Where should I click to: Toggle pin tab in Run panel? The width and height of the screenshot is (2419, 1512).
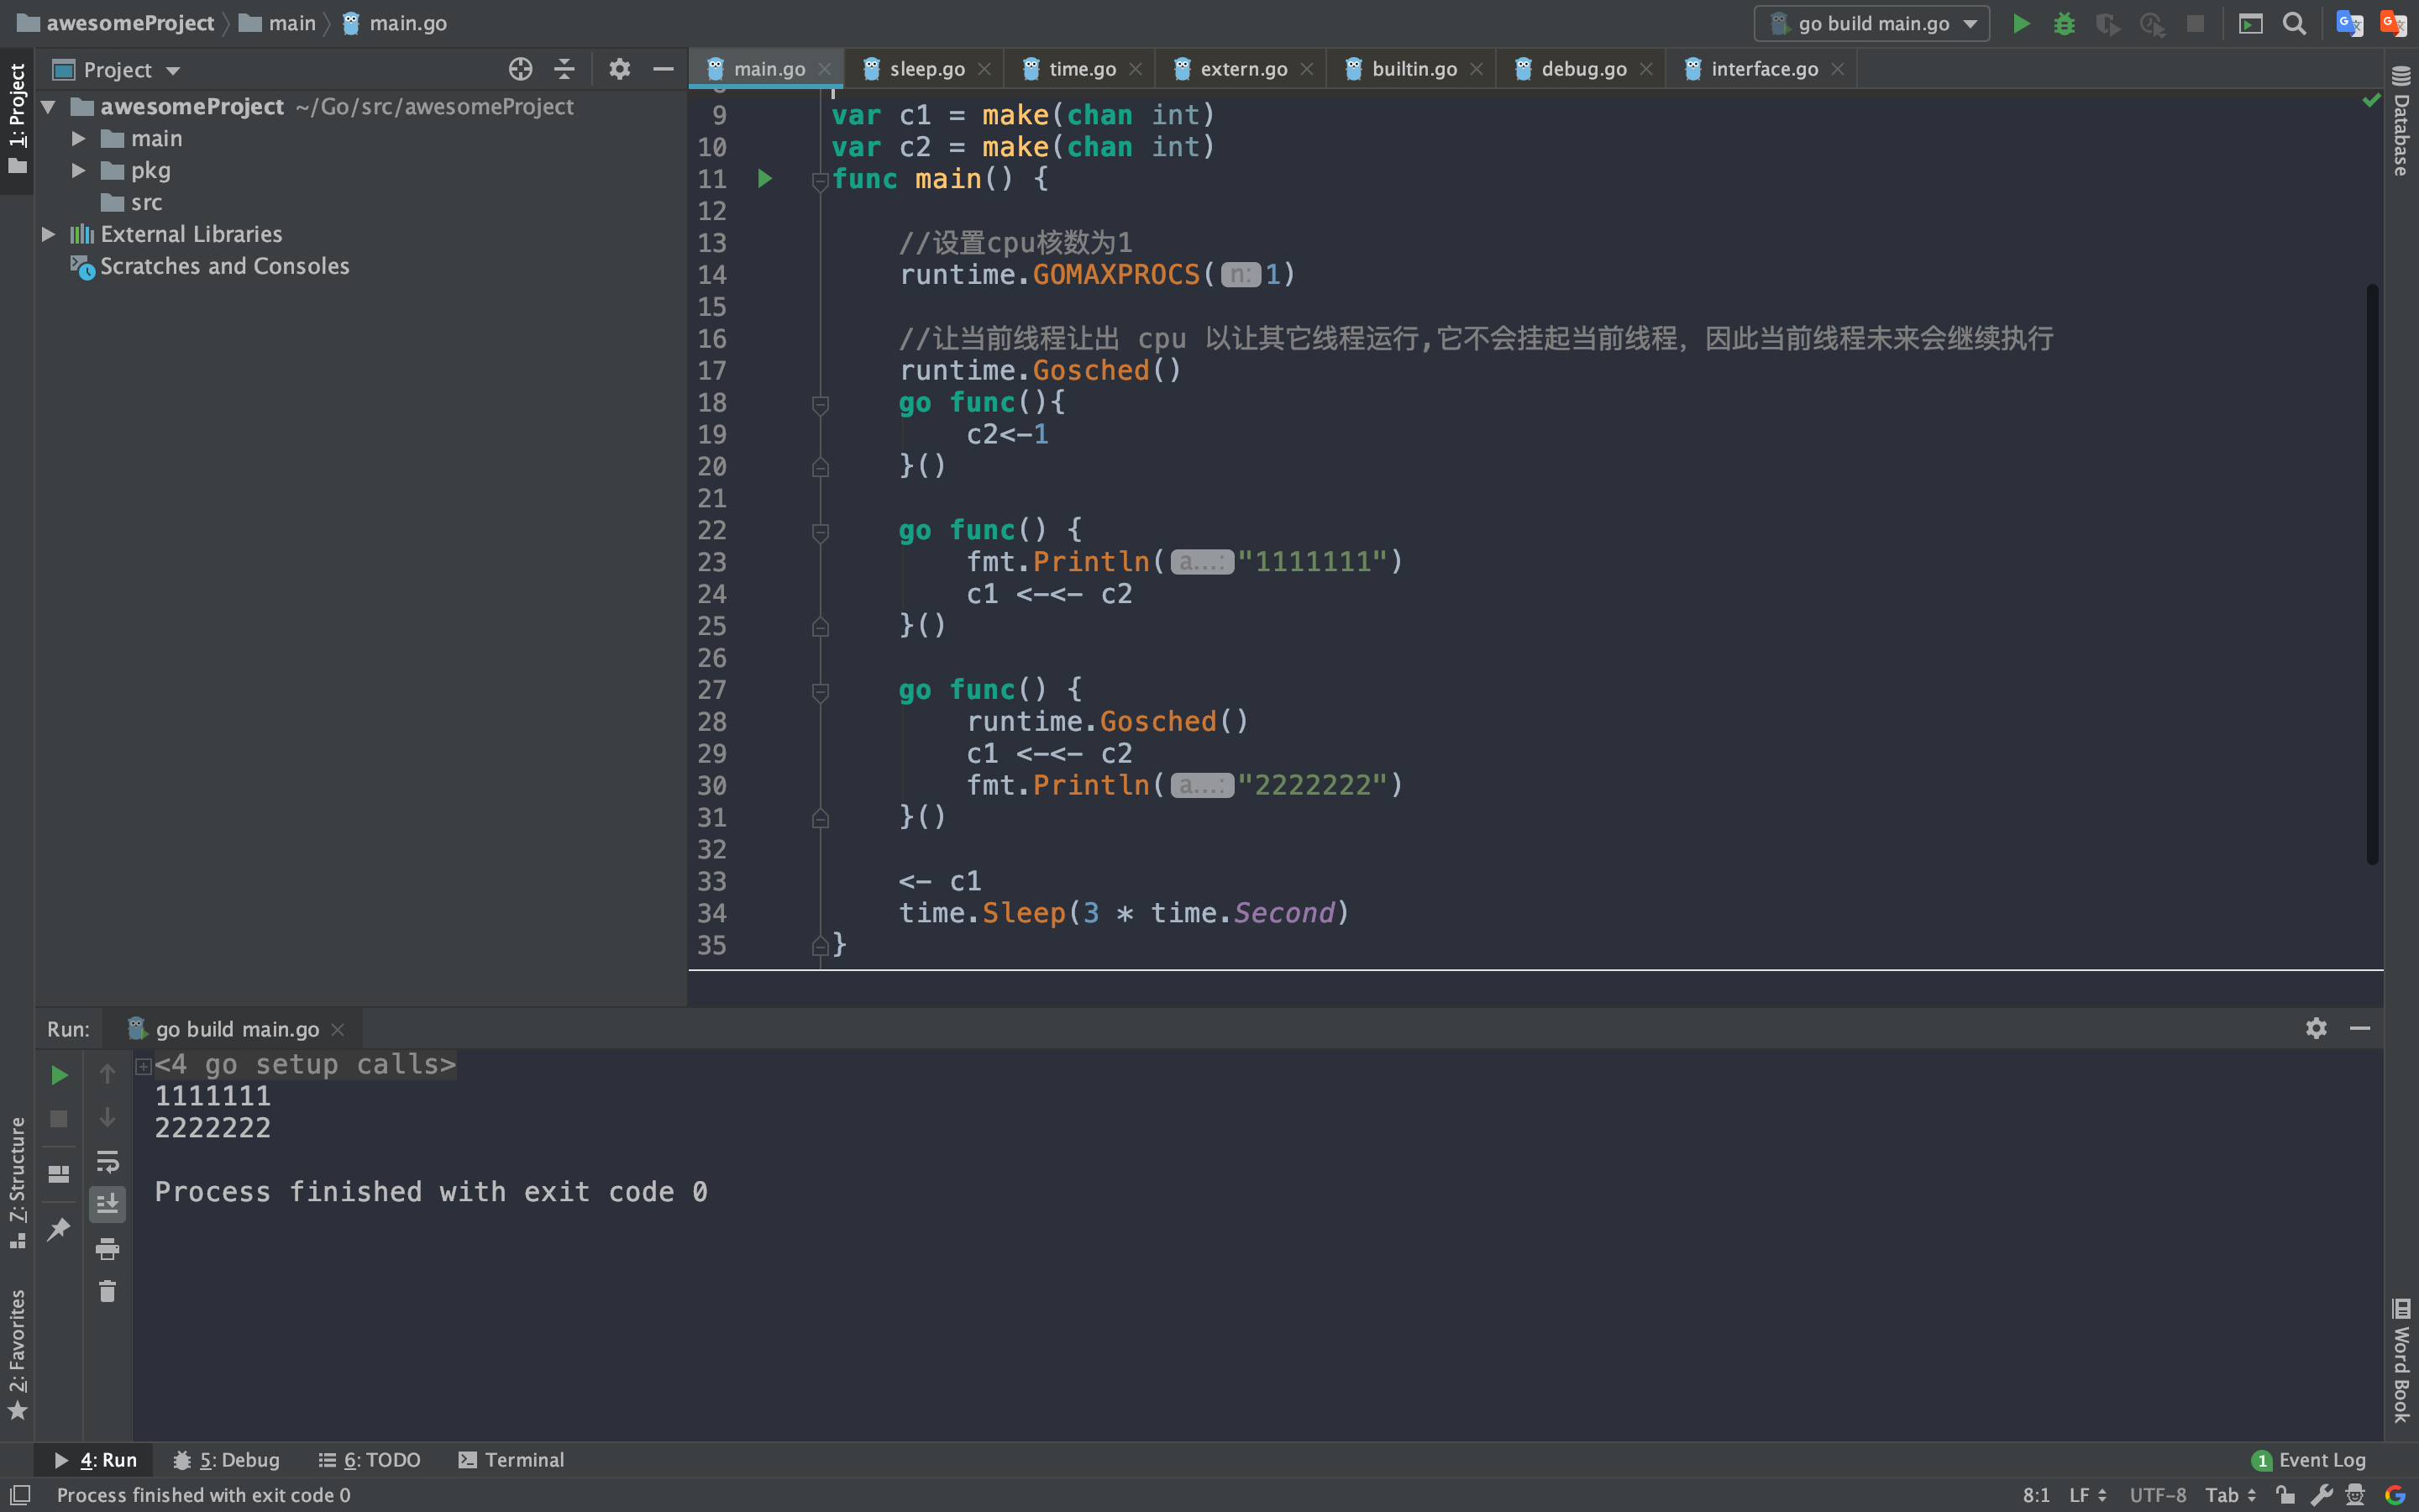[x=59, y=1228]
